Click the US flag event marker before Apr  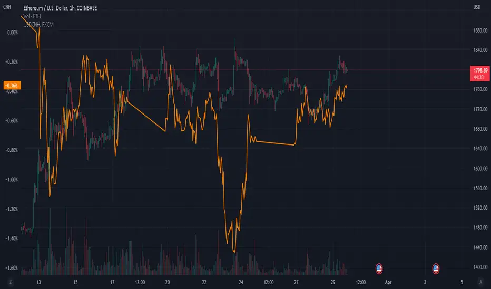coord(379,269)
